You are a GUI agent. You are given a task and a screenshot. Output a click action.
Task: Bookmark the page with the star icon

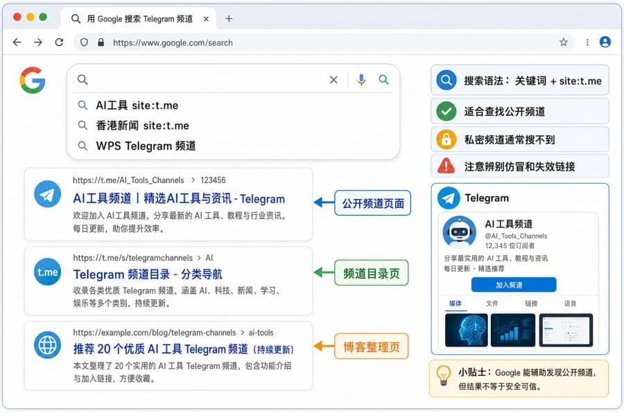(x=564, y=42)
